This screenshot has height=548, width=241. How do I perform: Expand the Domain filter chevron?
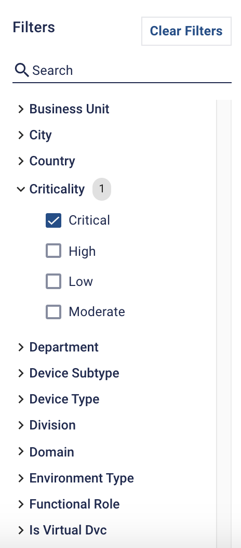[21, 451]
